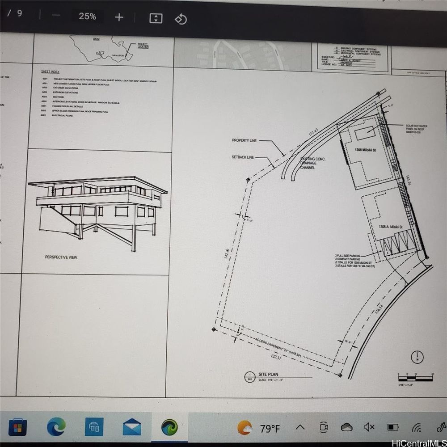Click the battery status icon

(393, 428)
